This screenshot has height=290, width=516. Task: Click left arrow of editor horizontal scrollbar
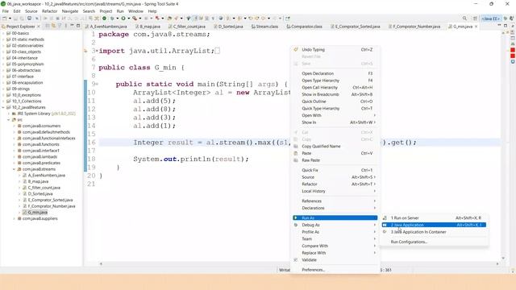(x=101, y=263)
